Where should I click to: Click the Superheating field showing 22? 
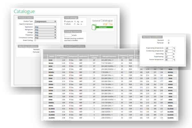(169, 57)
